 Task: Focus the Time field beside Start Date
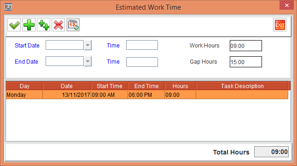point(142,45)
